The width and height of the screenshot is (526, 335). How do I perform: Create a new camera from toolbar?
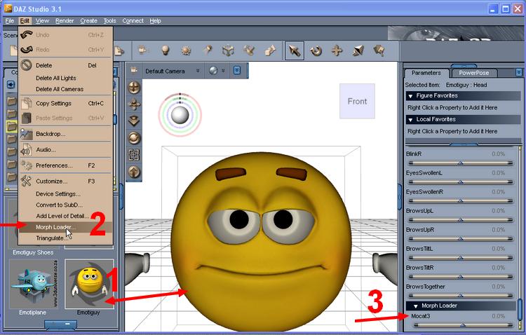coord(142,50)
